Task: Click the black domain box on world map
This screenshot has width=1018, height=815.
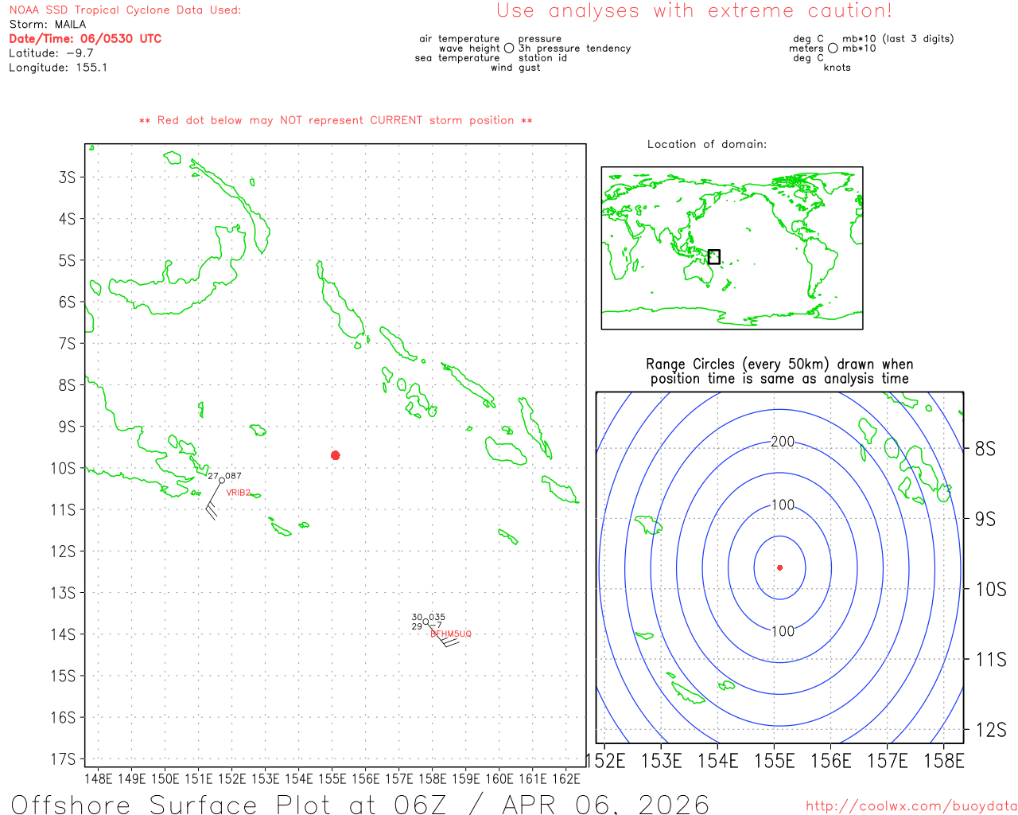Action: (x=714, y=257)
